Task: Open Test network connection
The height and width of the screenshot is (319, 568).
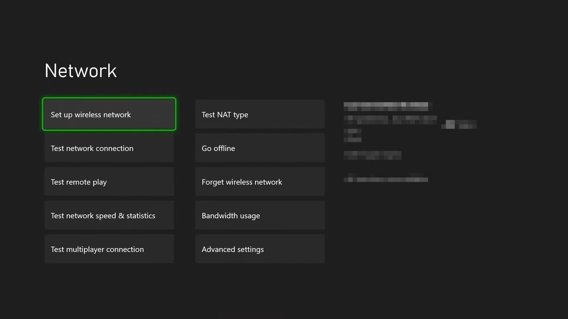Action: pyautogui.click(x=109, y=148)
